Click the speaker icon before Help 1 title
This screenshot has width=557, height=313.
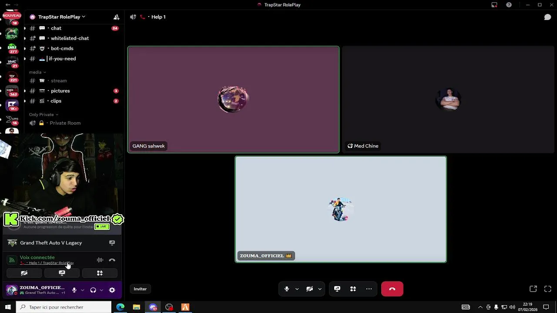pyautogui.click(x=133, y=17)
